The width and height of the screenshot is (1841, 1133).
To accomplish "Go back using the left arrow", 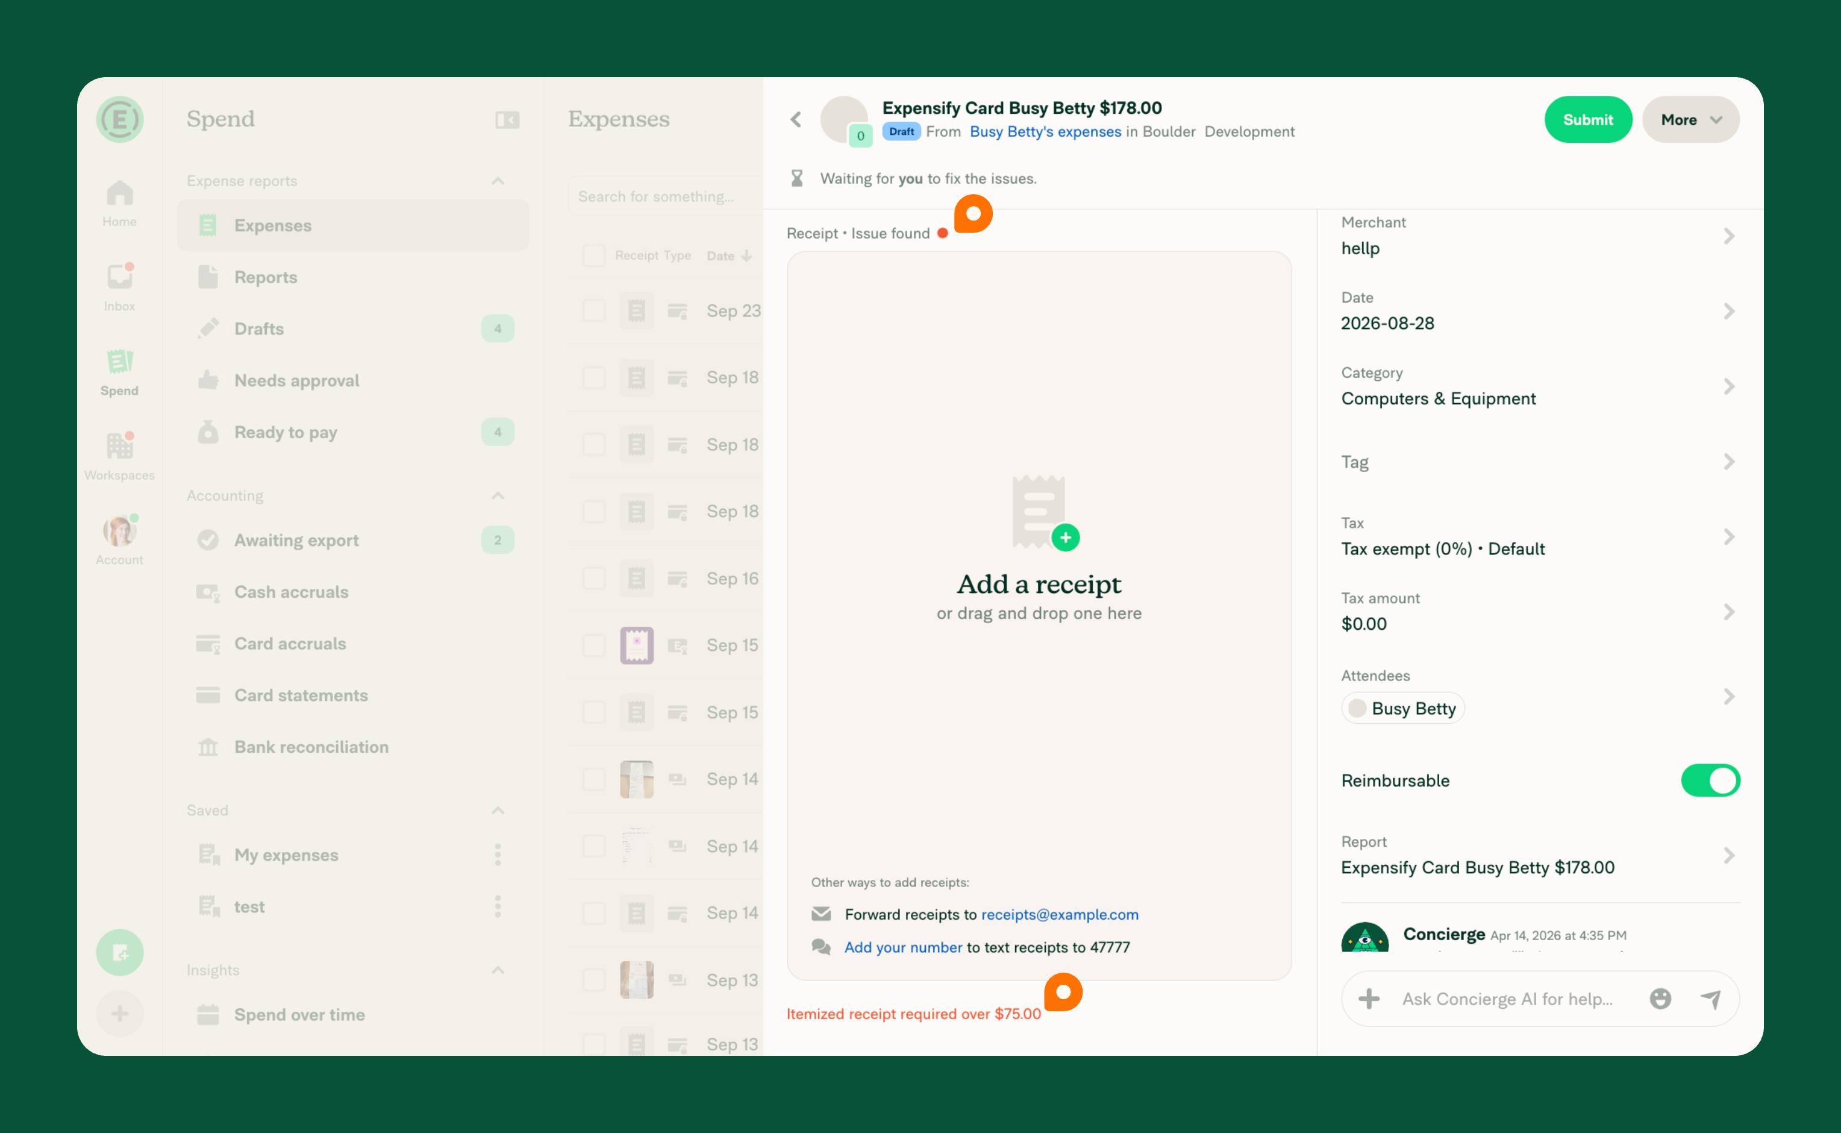I will [x=796, y=119].
